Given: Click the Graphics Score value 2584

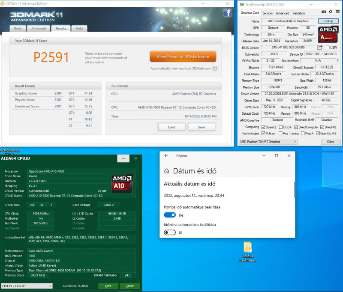Looking at the screenshot, I should click(x=58, y=93).
